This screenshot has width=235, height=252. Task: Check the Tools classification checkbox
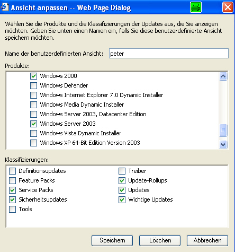pos(12,209)
